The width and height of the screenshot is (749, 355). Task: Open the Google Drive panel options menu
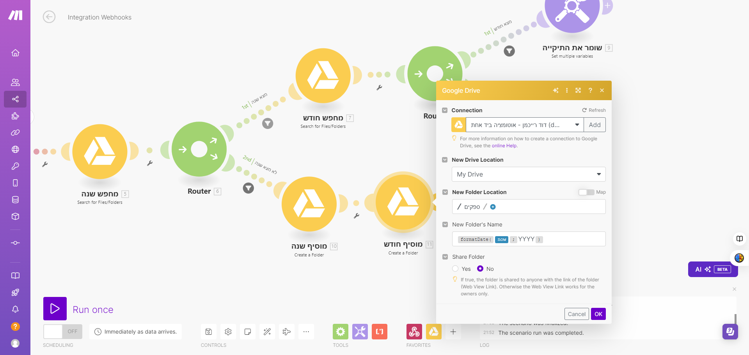(567, 90)
